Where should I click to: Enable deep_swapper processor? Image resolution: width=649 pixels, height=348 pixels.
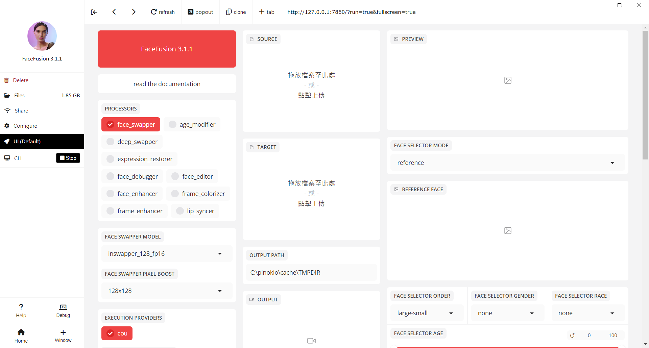(132, 142)
